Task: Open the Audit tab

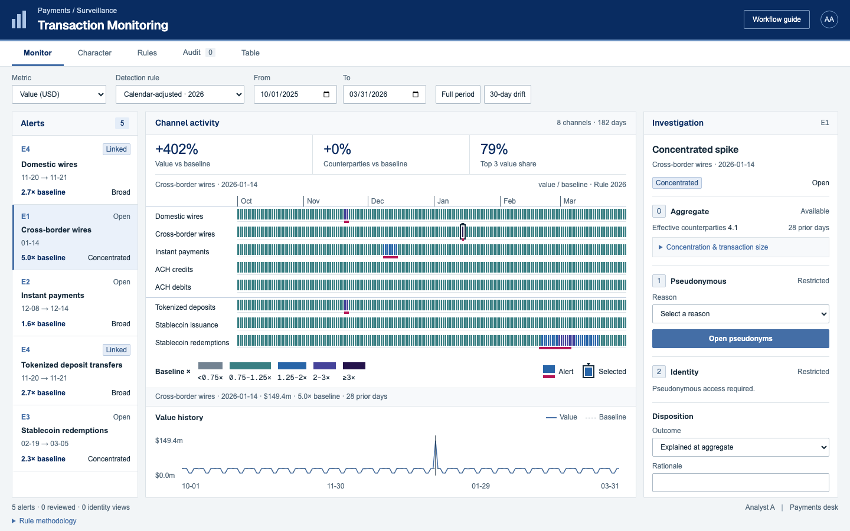Action: [x=198, y=53]
